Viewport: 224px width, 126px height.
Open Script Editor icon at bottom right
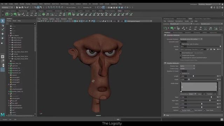point(222,119)
